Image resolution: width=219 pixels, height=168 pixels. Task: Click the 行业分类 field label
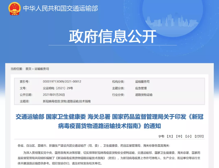pyautogui.click(x=118, y=95)
